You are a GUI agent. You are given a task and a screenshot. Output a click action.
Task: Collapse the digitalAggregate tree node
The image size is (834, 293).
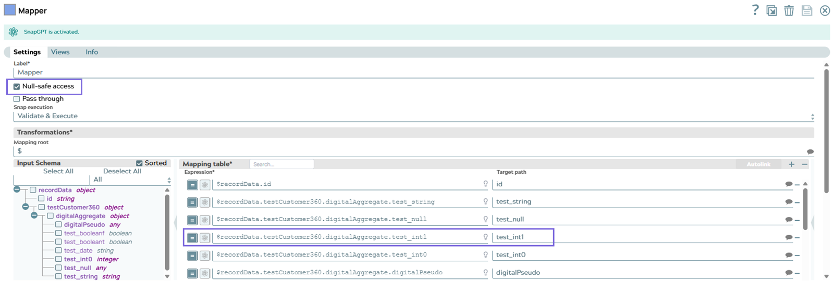(x=34, y=215)
